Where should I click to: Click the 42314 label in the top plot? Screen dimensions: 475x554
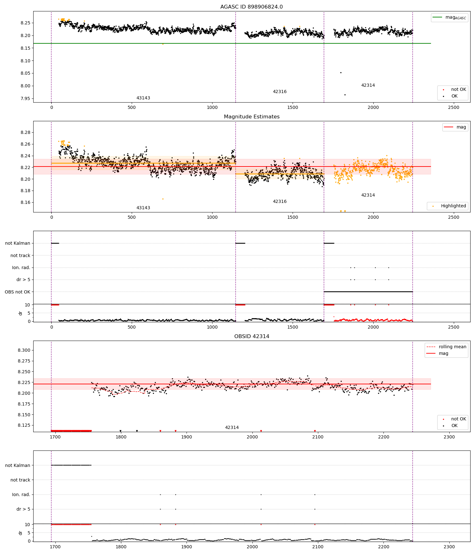tap(368, 85)
